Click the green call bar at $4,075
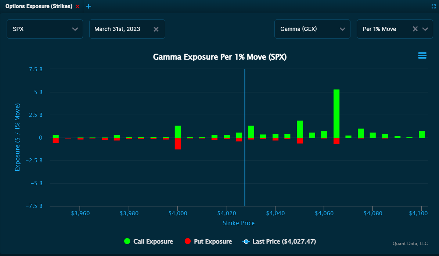 point(361,133)
